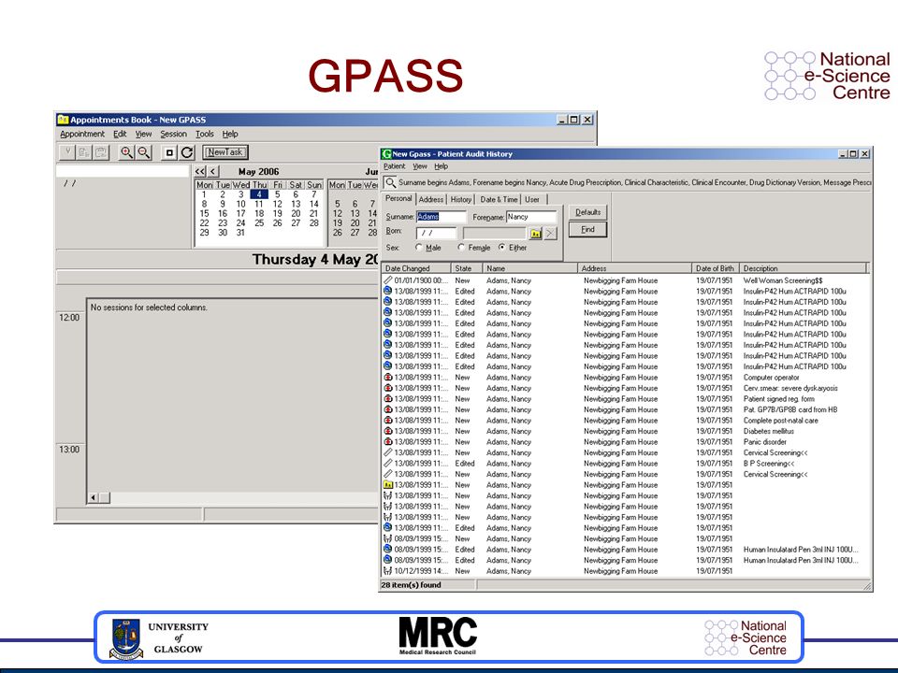
Task: Click red icon on Computer operator row
Action: coord(387,377)
